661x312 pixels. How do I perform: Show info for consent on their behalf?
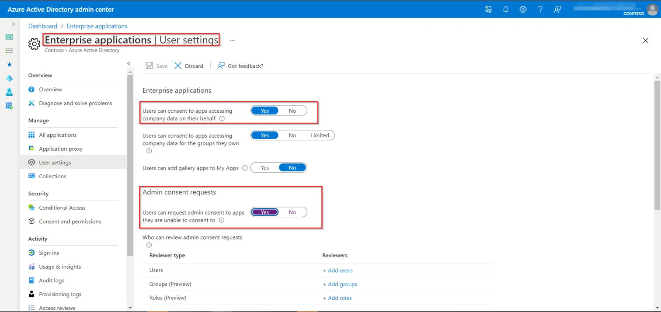(x=222, y=119)
